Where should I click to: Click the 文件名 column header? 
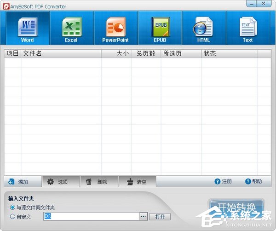61,53
